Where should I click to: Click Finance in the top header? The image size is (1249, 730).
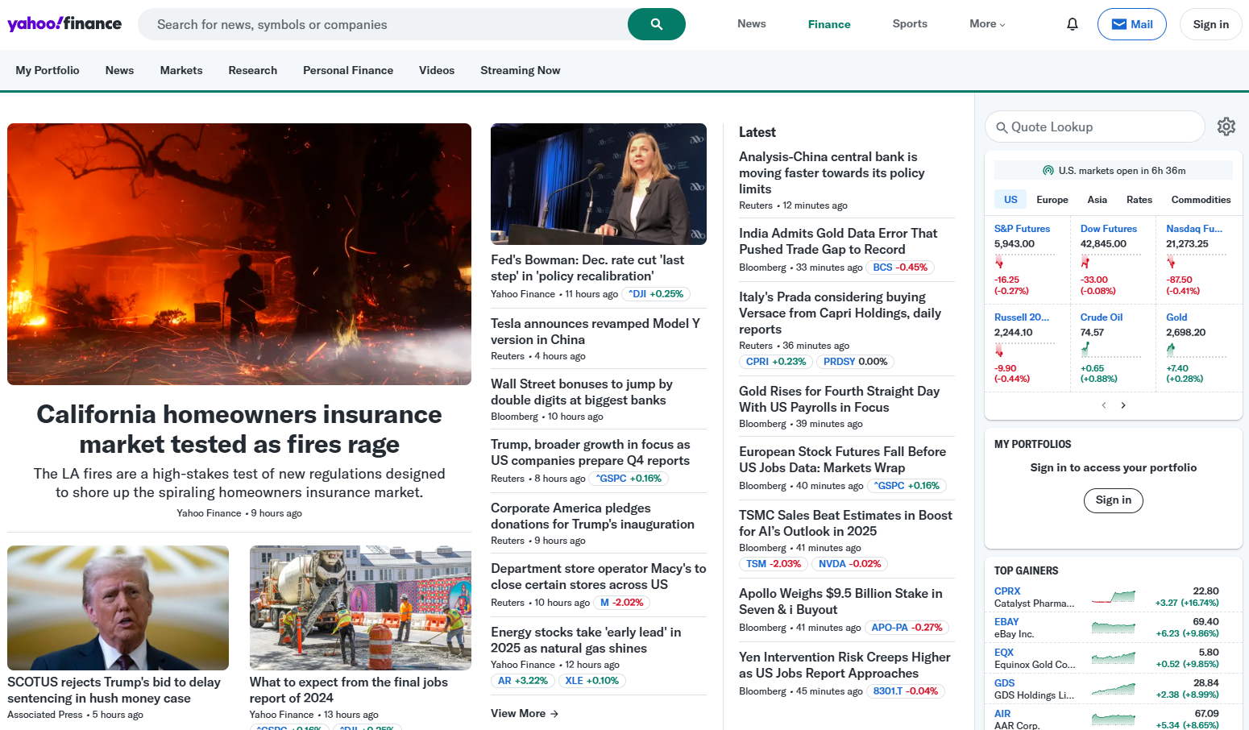[x=829, y=24]
